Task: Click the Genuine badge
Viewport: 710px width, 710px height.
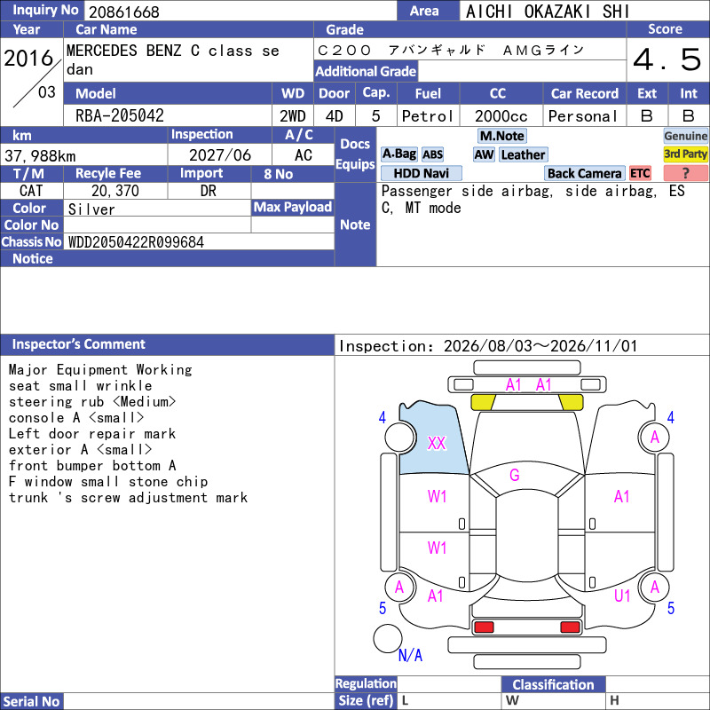Action: (685, 136)
